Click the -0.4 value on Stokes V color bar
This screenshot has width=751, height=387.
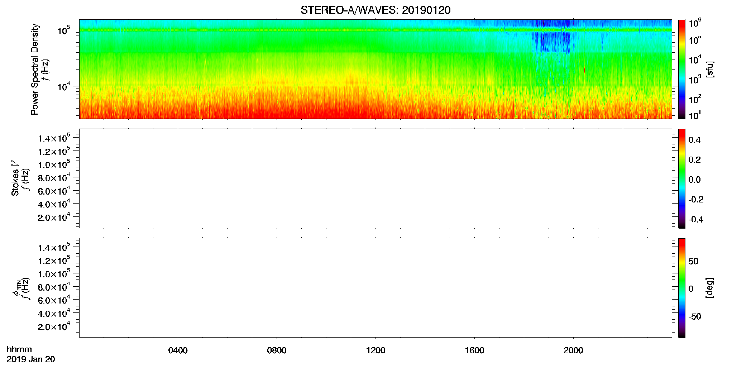[x=696, y=219]
